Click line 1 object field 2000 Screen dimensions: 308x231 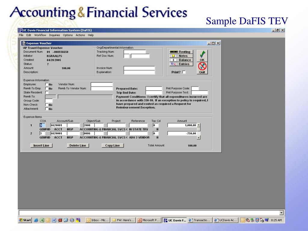click(x=89, y=125)
